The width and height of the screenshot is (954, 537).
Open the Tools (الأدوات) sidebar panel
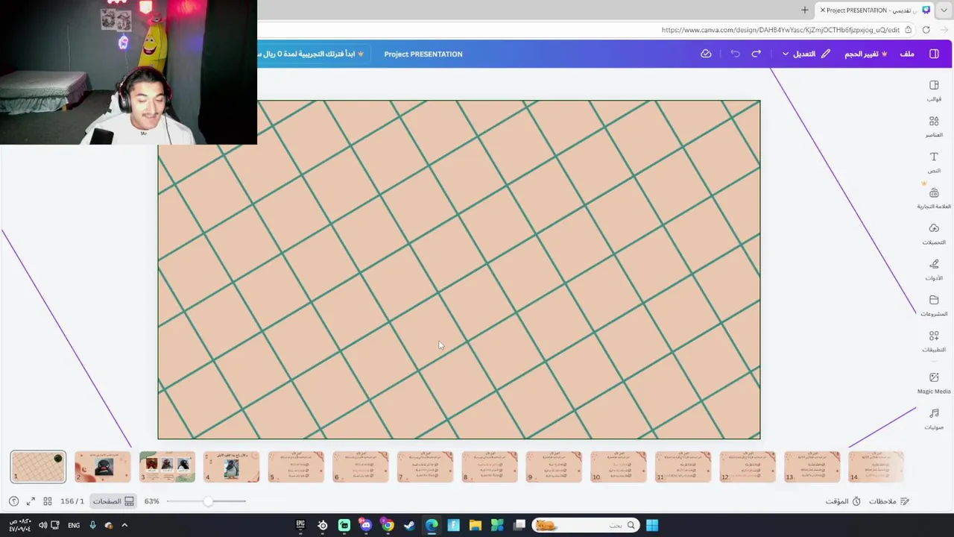tap(934, 269)
